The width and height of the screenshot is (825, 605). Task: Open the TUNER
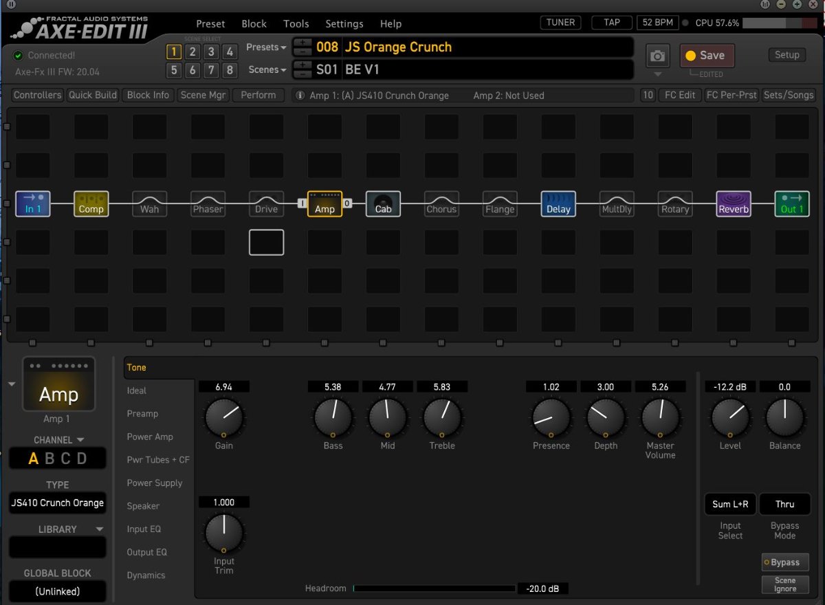tap(560, 23)
